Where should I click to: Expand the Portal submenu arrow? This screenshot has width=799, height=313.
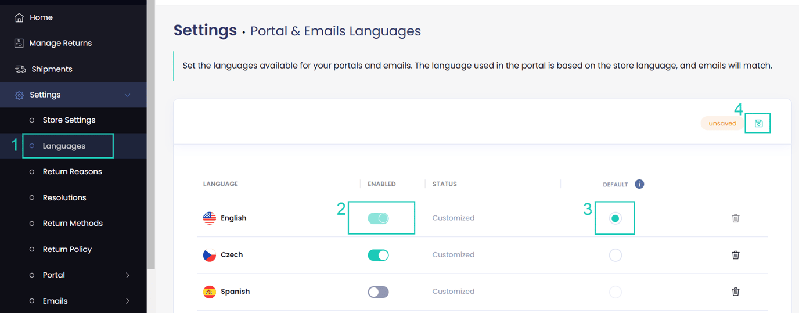128,275
